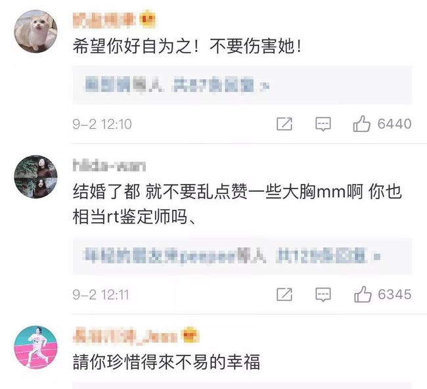Image resolution: width=427 pixels, height=389 pixels.
Task: Tap the member badge beside third username
Action: click(191, 335)
